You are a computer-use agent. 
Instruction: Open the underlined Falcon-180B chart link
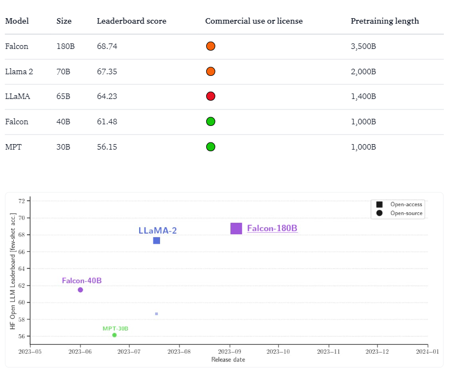(272, 228)
